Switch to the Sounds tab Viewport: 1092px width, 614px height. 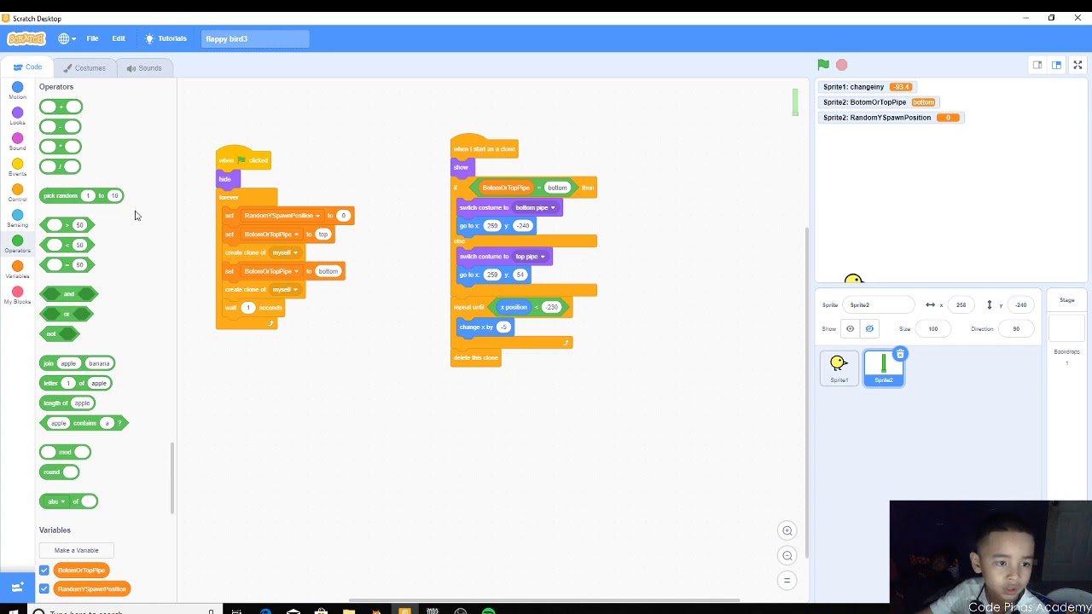pos(144,68)
